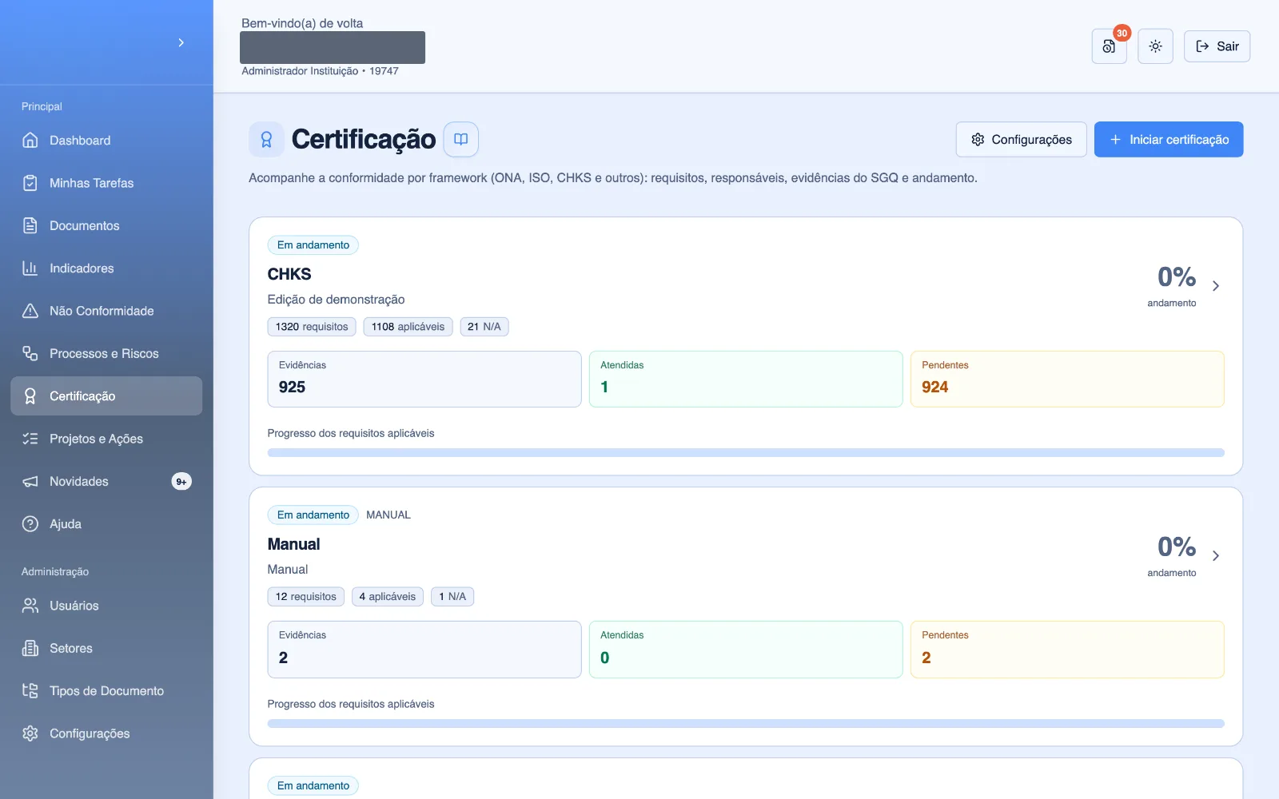The width and height of the screenshot is (1279, 799).
Task: Click Iniciar certificação button
Action: [1169, 140]
